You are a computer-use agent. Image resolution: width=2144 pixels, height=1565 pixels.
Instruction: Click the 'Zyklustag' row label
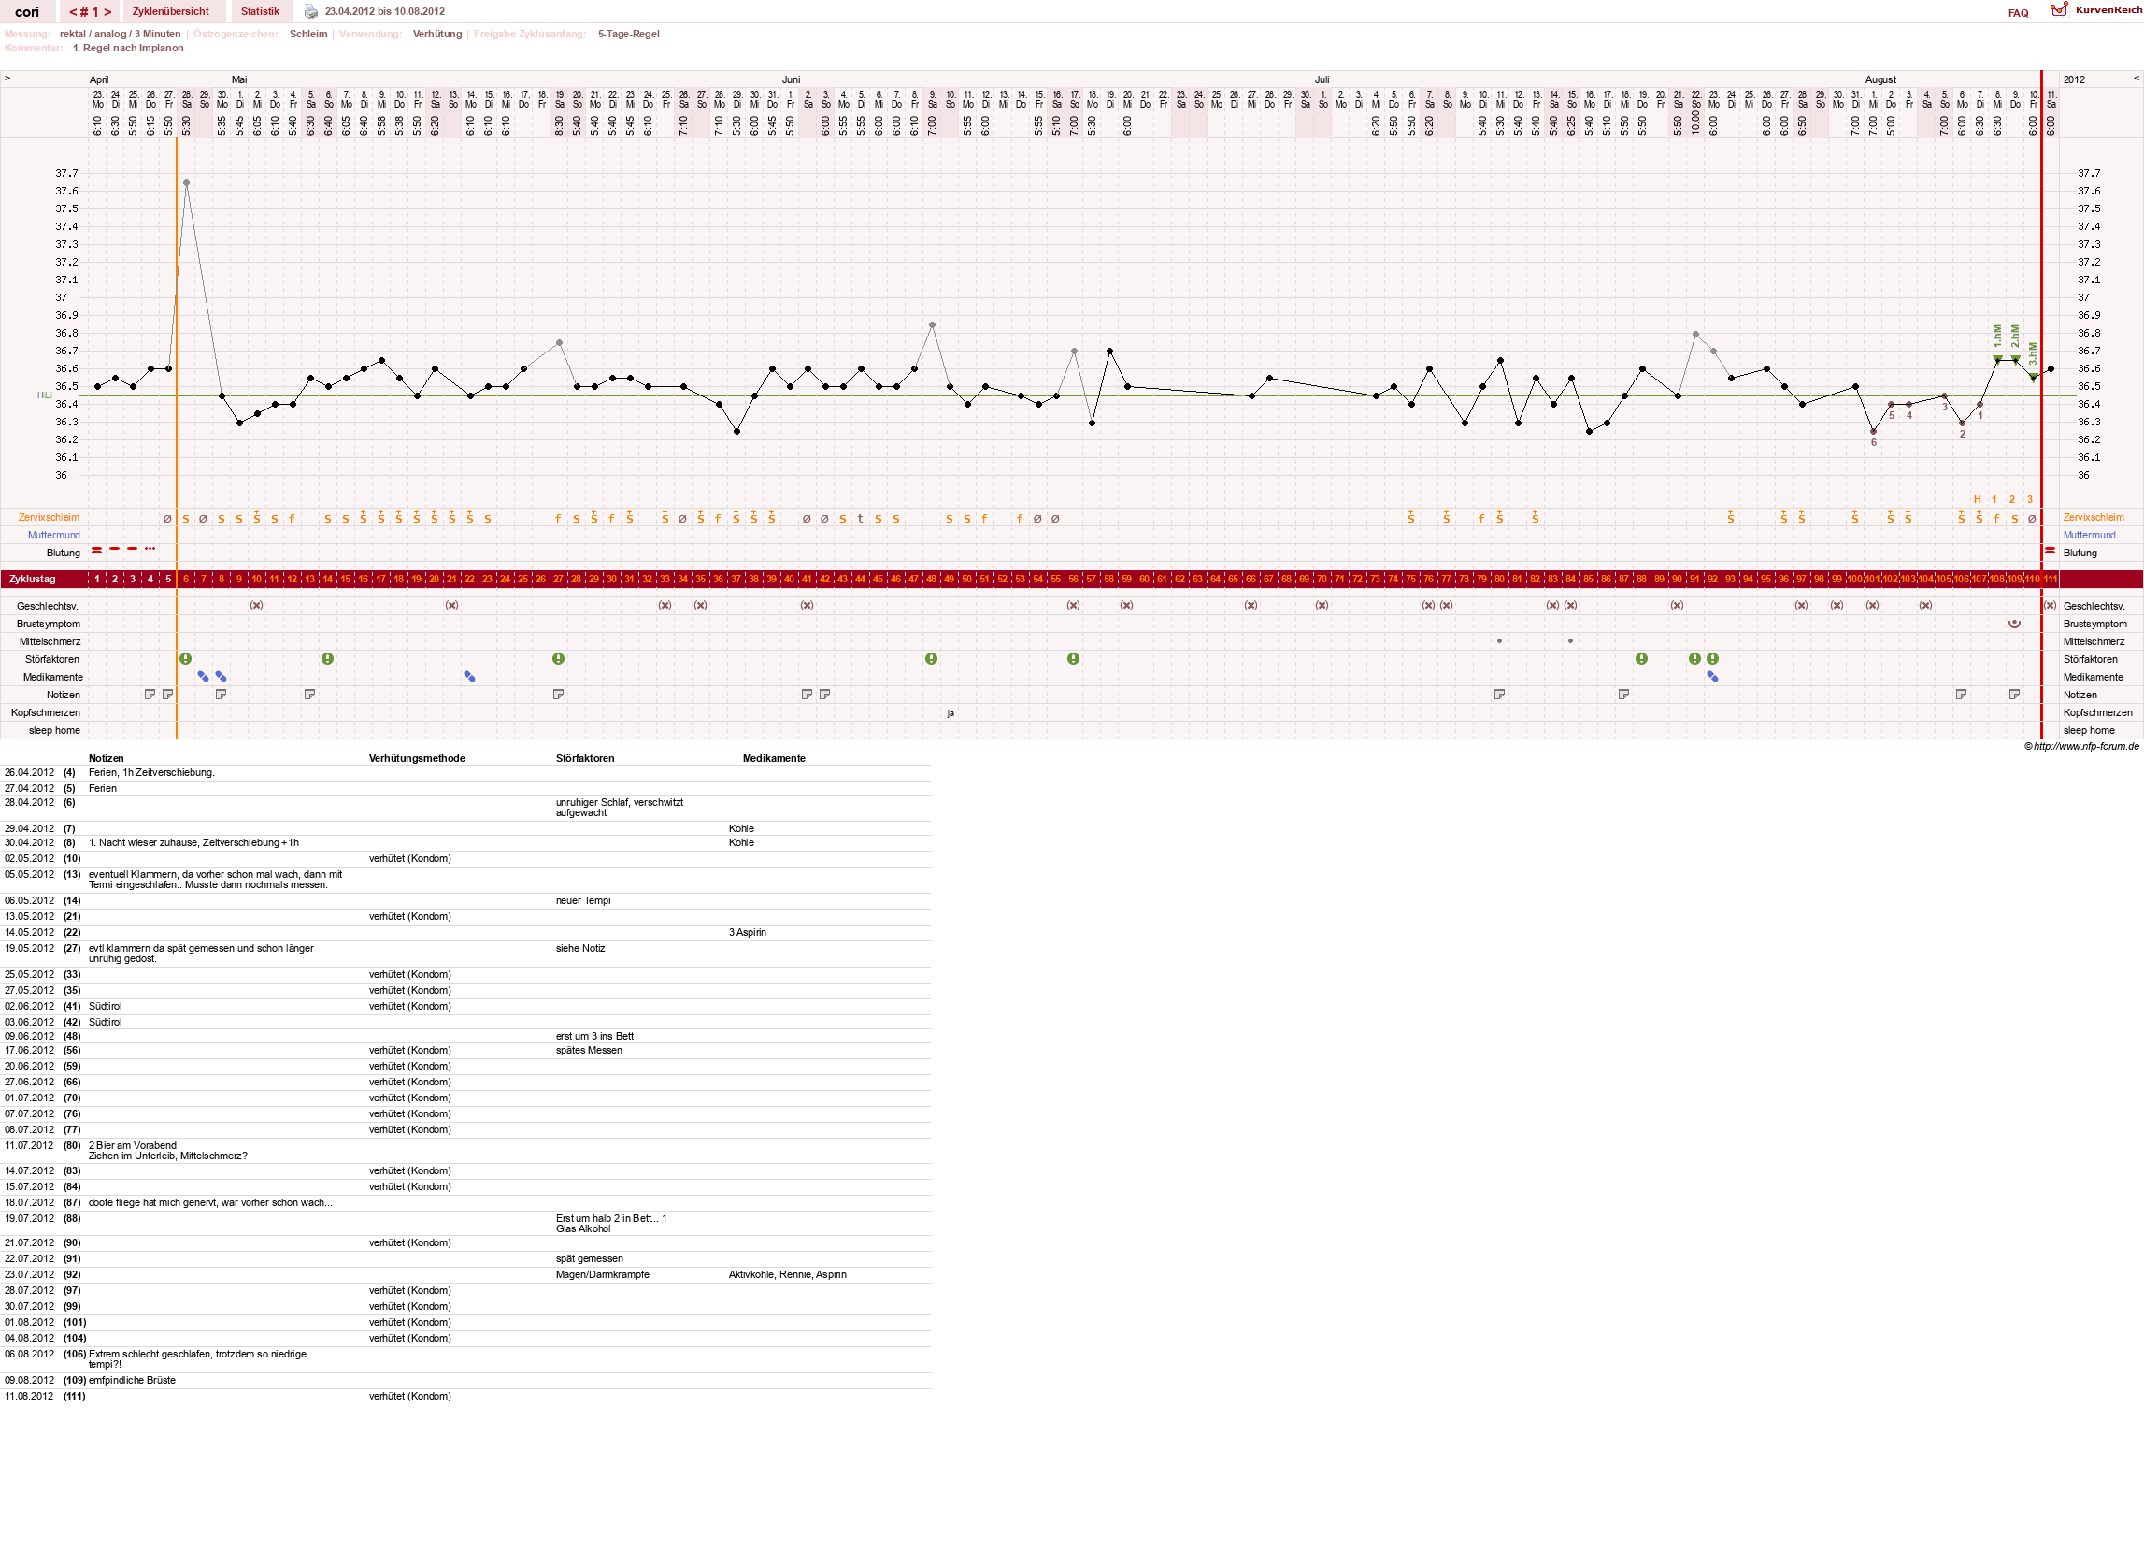[x=32, y=579]
